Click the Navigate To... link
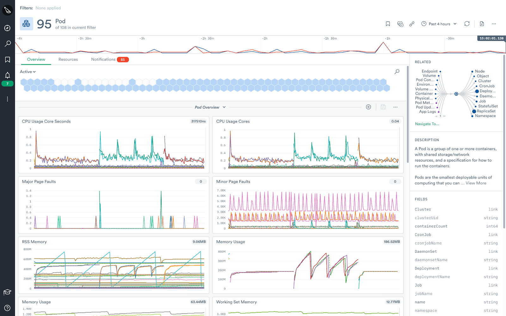Image resolution: width=506 pixels, height=316 pixels. pyautogui.click(x=427, y=124)
